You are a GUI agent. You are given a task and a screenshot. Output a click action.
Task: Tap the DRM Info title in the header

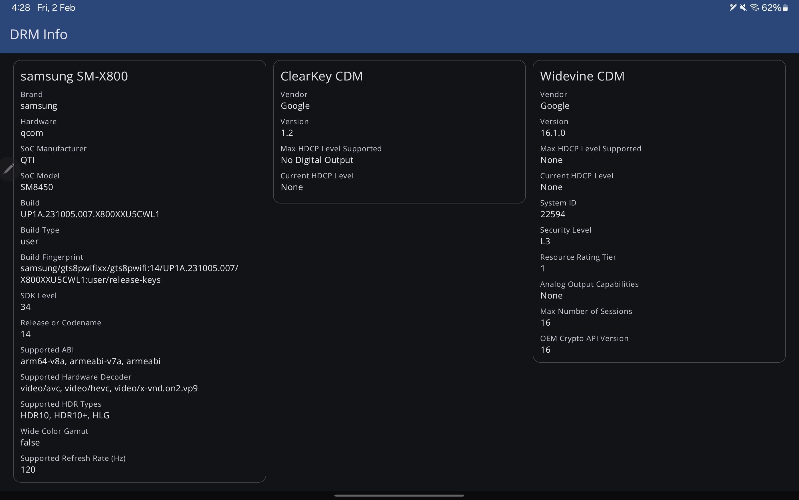(x=38, y=34)
